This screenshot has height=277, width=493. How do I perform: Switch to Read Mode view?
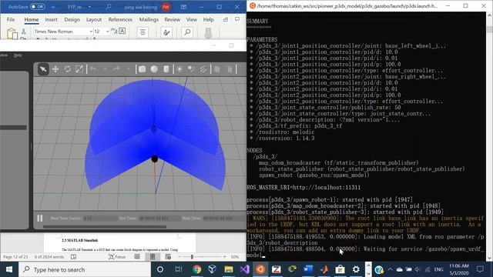tap(137, 257)
